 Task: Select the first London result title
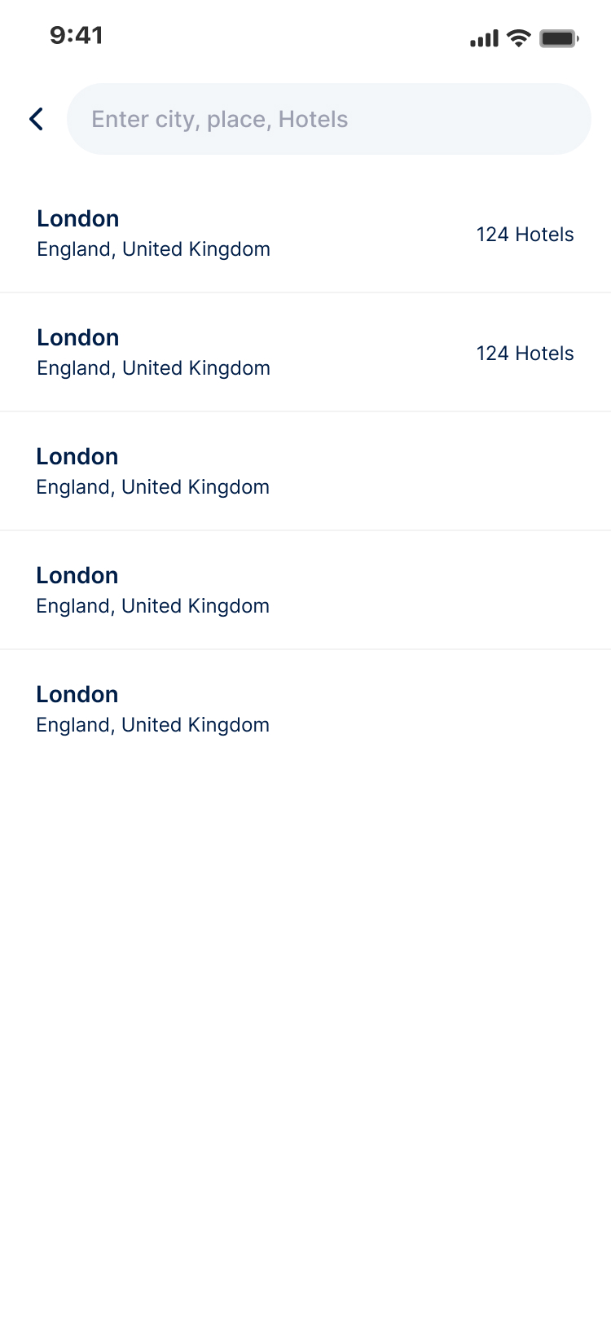point(78,218)
